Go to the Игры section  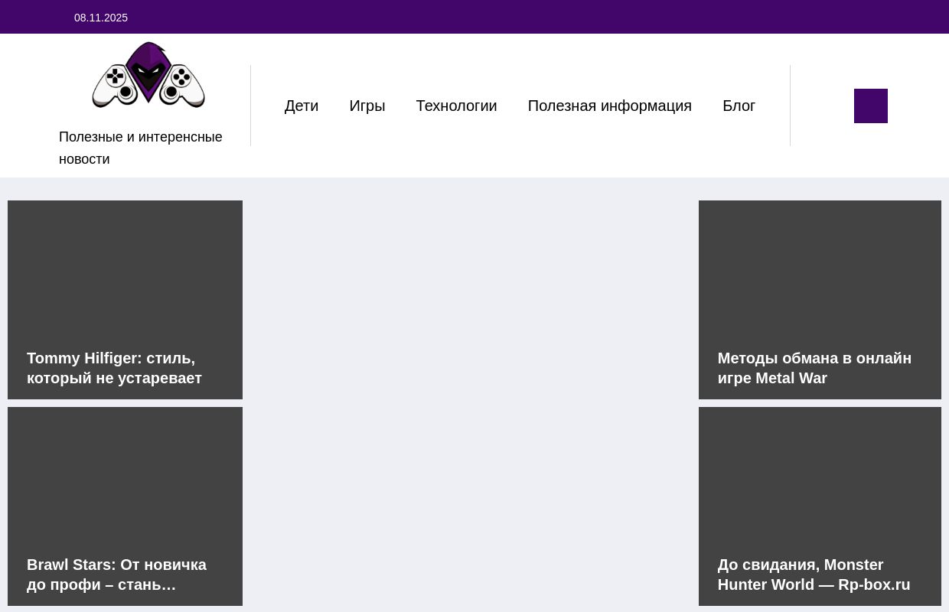(367, 106)
